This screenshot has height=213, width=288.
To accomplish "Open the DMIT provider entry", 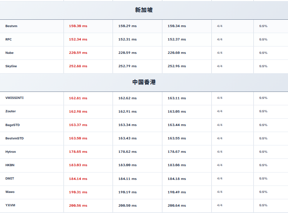I will tap(10, 178).
